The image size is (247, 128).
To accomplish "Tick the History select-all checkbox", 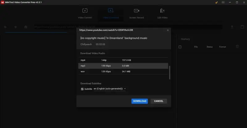I will coord(180,47).
